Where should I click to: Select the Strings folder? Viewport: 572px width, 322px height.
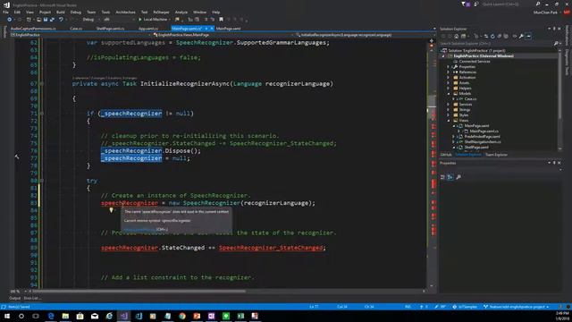[465, 110]
